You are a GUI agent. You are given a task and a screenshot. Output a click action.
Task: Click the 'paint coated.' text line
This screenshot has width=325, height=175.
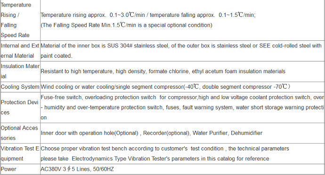[57, 56]
